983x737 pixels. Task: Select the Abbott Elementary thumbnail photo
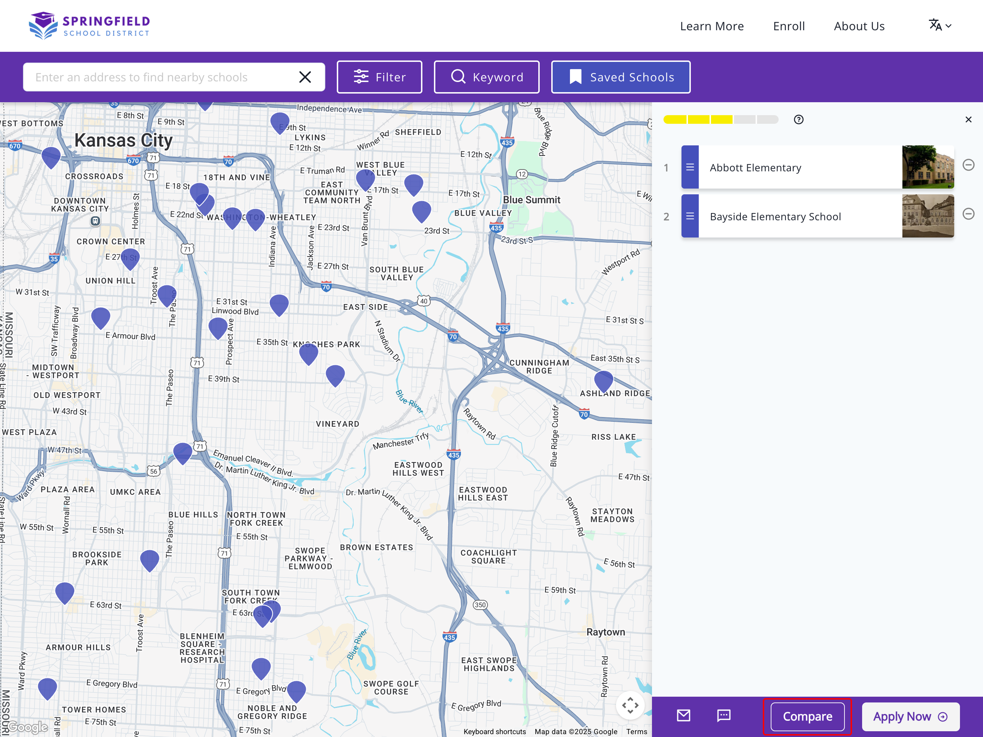pos(928,167)
